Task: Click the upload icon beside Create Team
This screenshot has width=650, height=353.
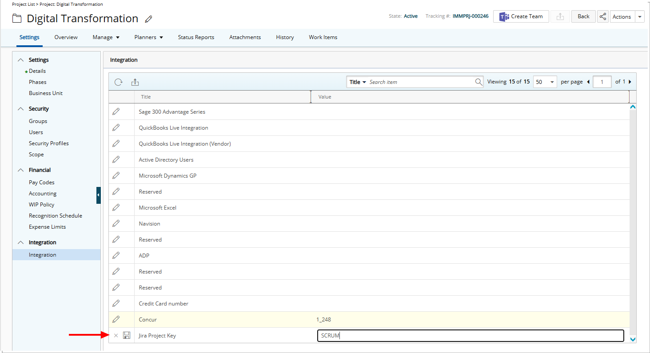Action: 560,16
